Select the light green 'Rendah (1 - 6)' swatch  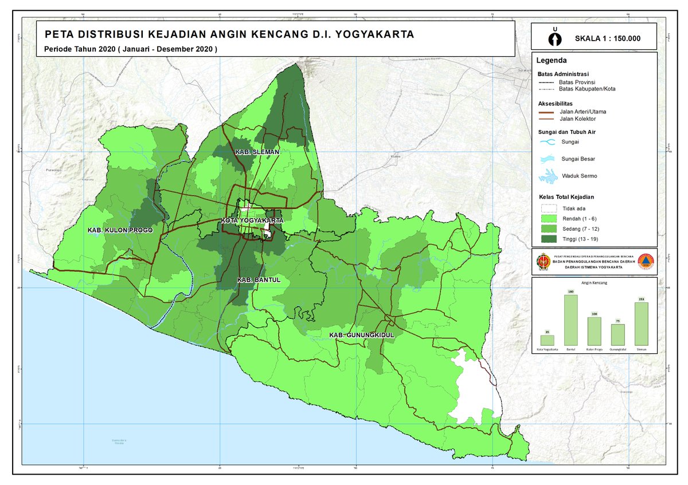click(x=548, y=218)
